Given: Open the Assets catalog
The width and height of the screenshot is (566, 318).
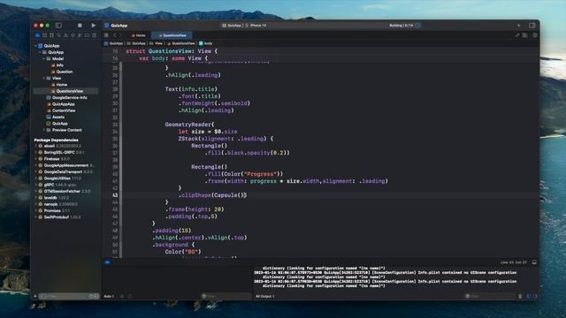Looking at the screenshot, I should point(55,117).
